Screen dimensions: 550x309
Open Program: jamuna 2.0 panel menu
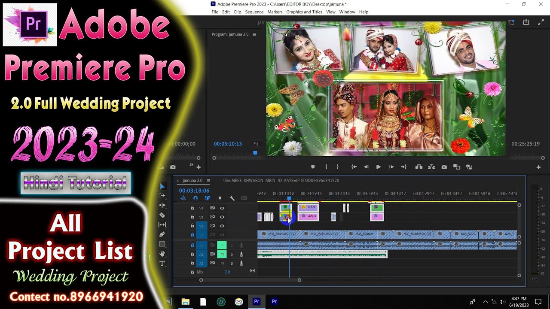(254, 34)
